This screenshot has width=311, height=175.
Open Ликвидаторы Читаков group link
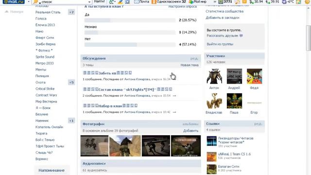(x=236, y=140)
